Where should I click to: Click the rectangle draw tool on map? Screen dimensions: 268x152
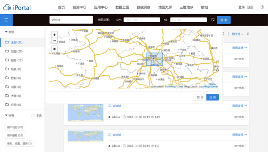[54, 49]
